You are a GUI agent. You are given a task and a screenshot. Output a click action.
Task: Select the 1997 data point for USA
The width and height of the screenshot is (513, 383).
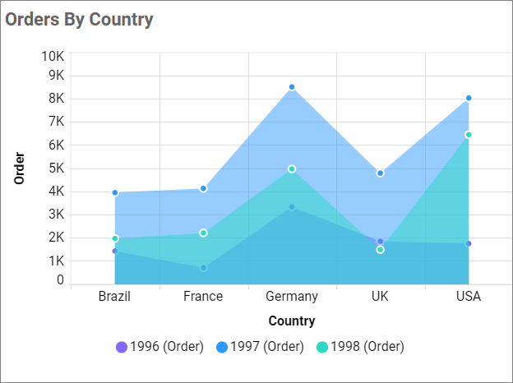click(469, 98)
